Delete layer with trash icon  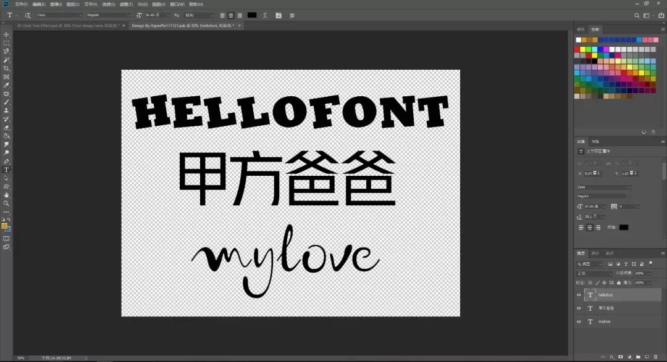coord(655,357)
